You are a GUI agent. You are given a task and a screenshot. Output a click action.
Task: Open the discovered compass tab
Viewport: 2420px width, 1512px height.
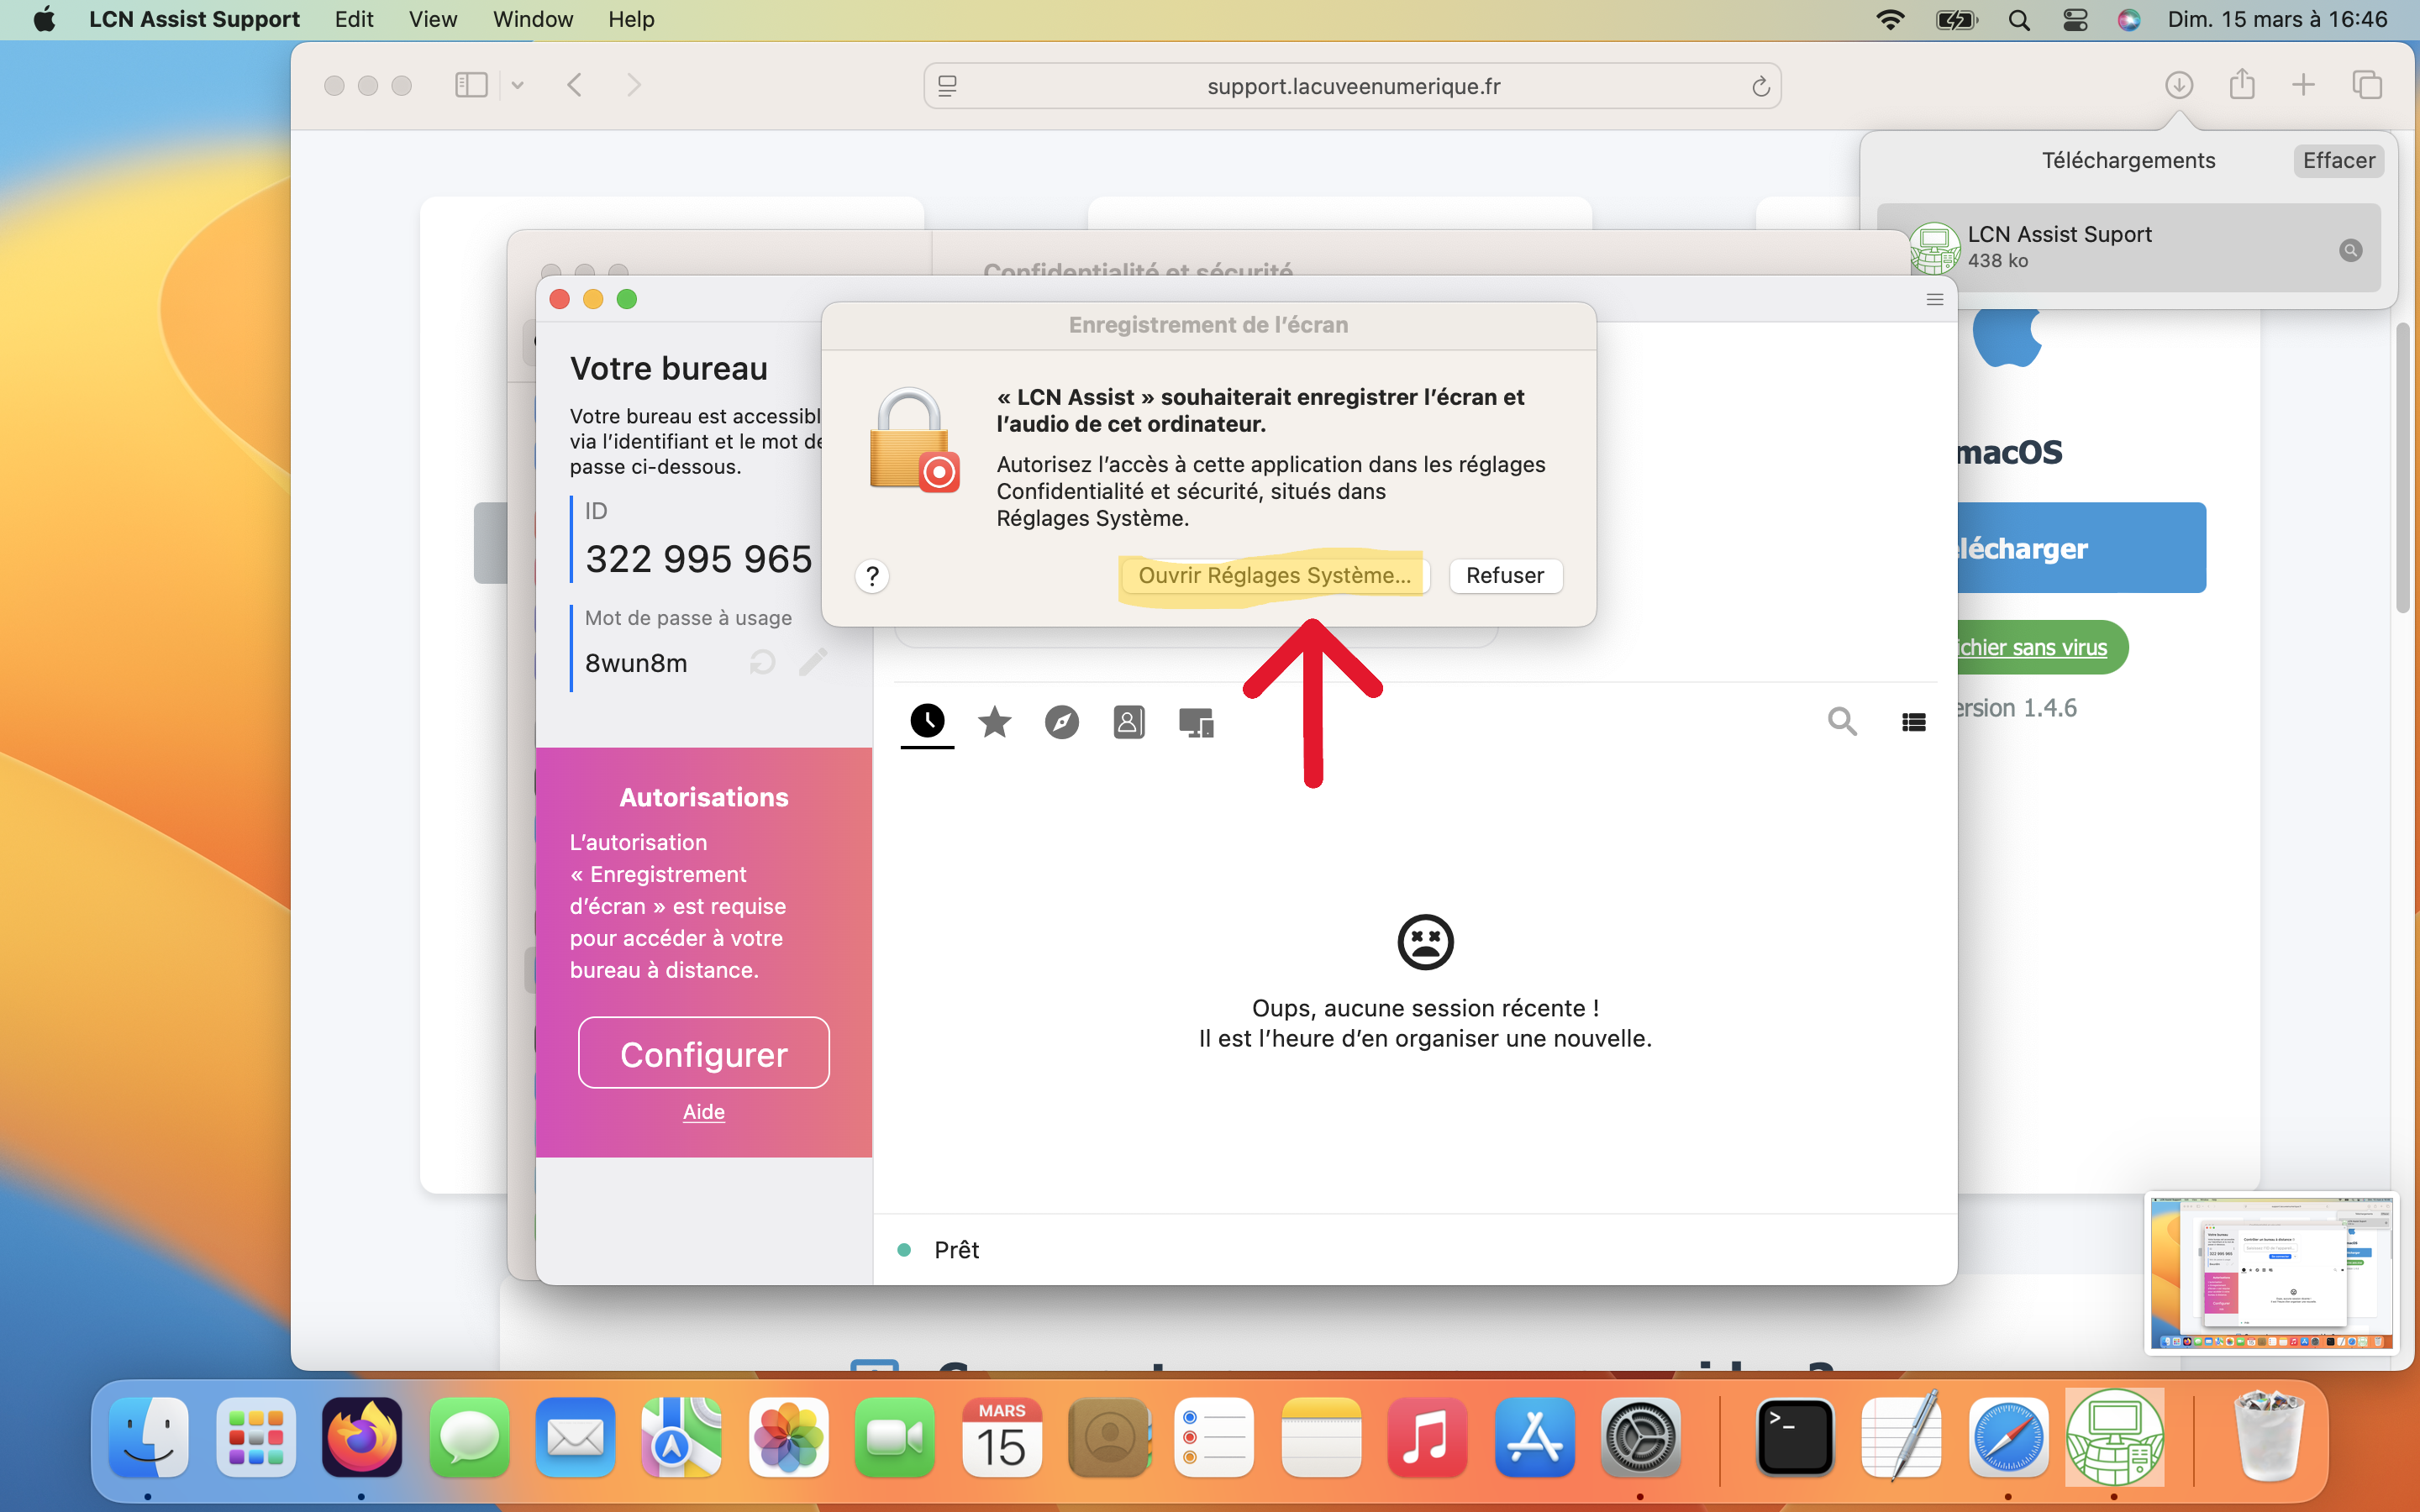[1061, 722]
